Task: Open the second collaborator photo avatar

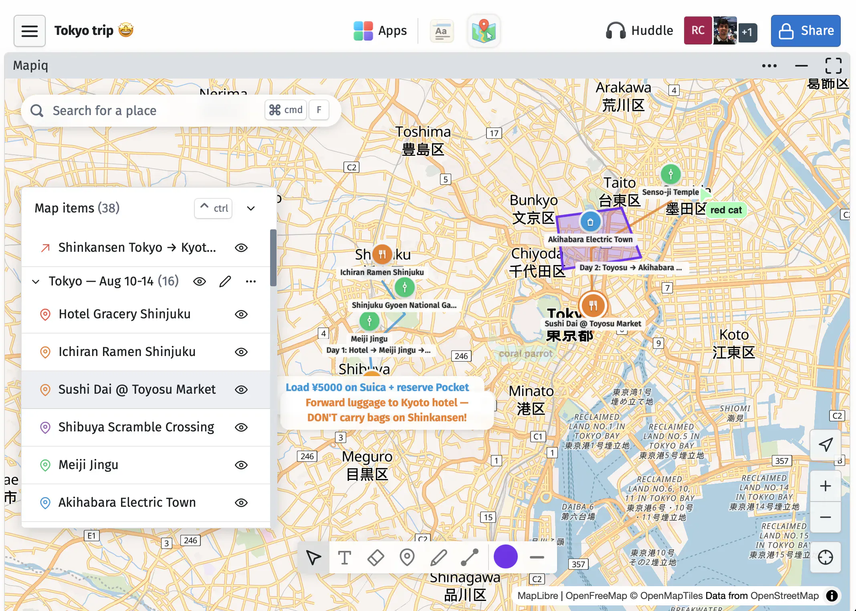Action: (x=725, y=30)
